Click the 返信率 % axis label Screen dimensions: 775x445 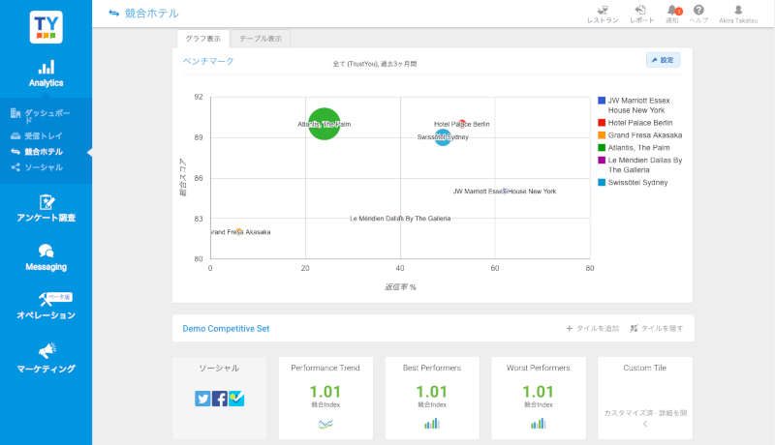(400, 287)
